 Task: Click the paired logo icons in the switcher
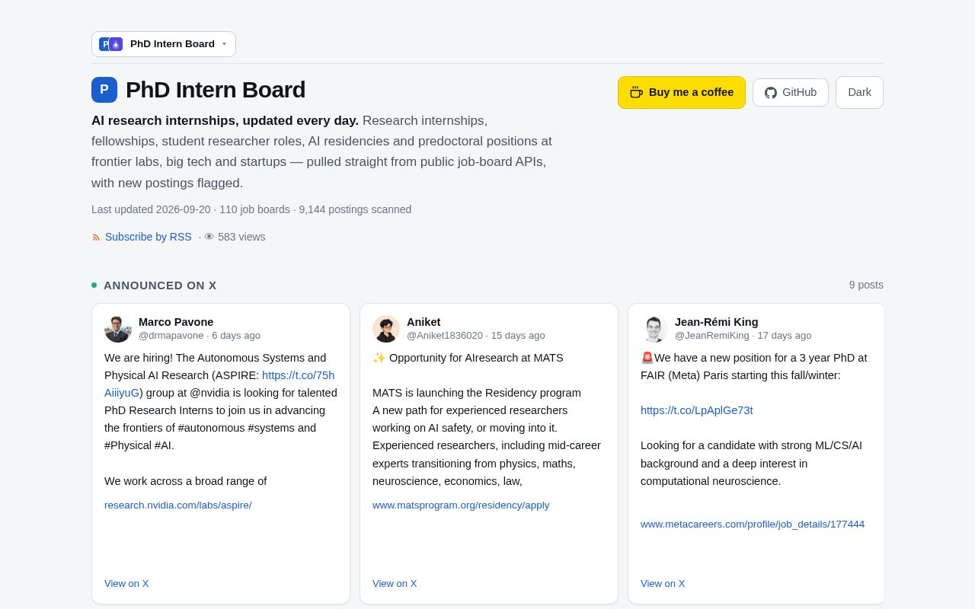tap(111, 44)
